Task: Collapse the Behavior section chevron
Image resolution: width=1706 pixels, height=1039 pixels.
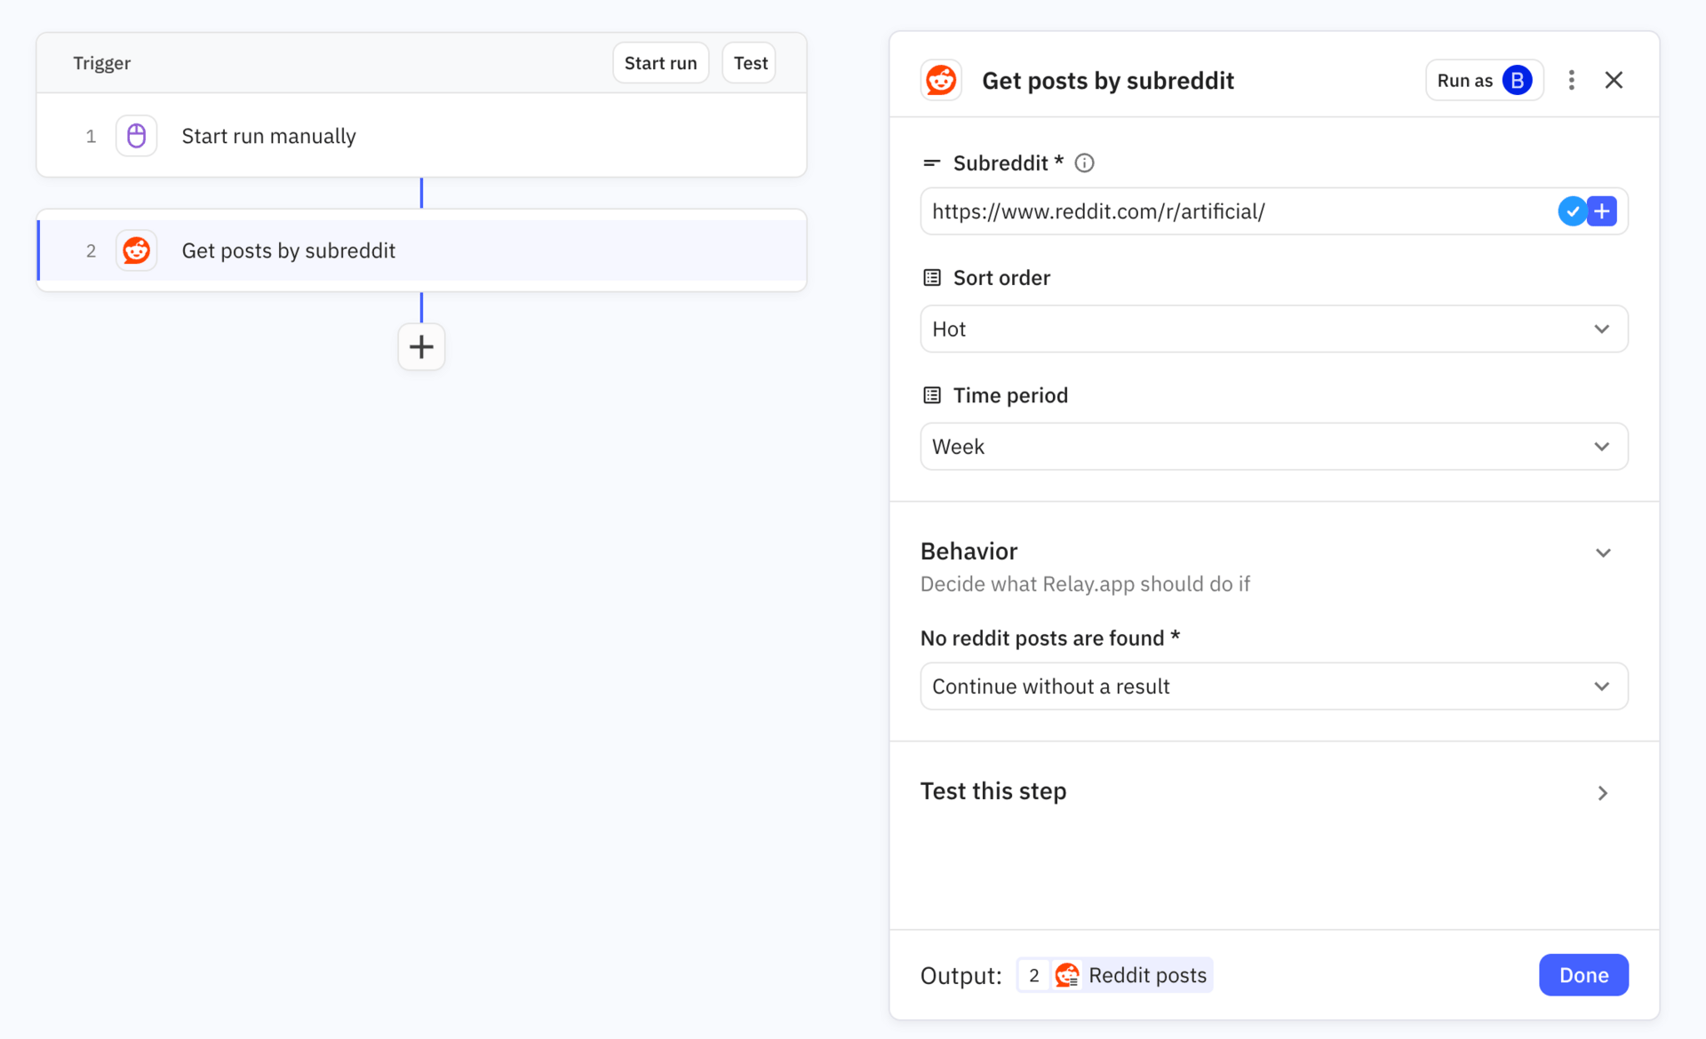Action: pyautogui.click(x=1602, y=552)
